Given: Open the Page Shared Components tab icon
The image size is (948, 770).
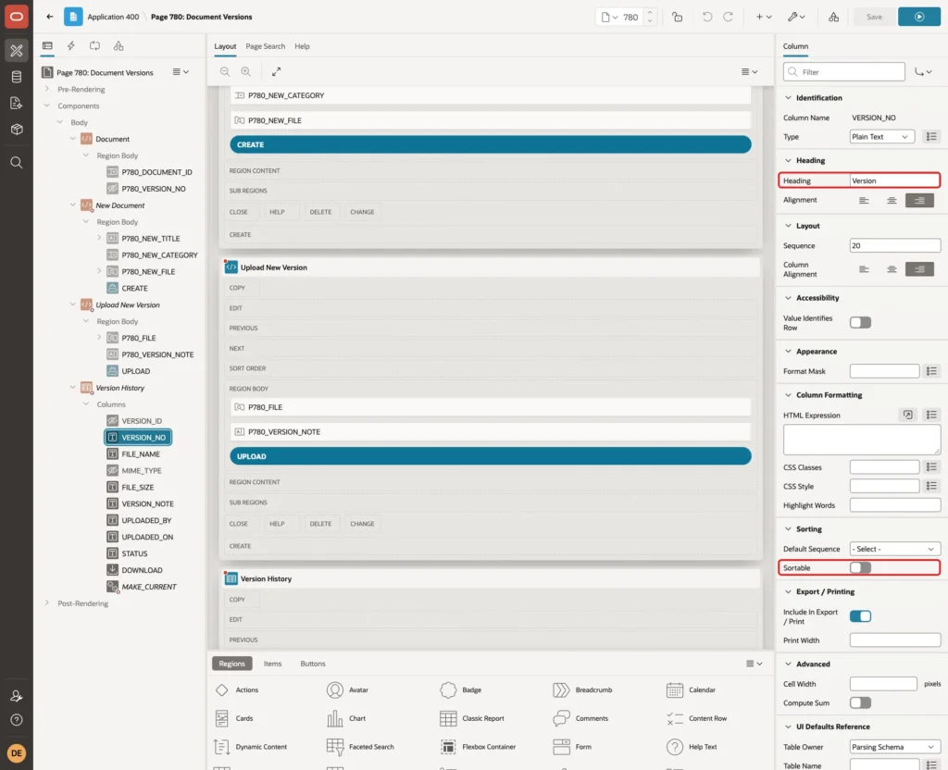Looking at the screenshot, I should pos(118,46).
